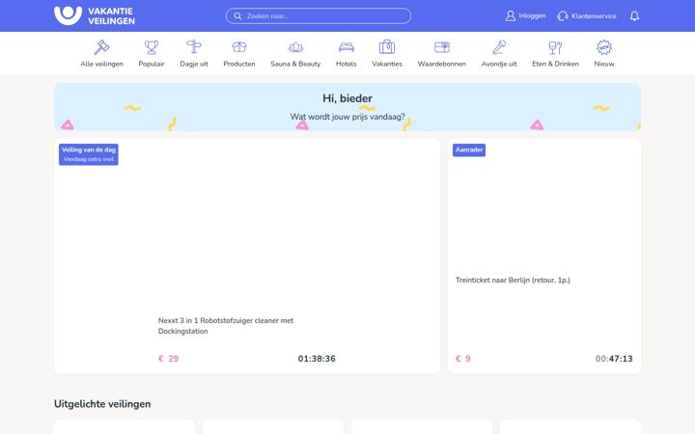Click the 'Hi, bieder' banner heading
This screenshot has height=434, width=695.
pos(347,98)
